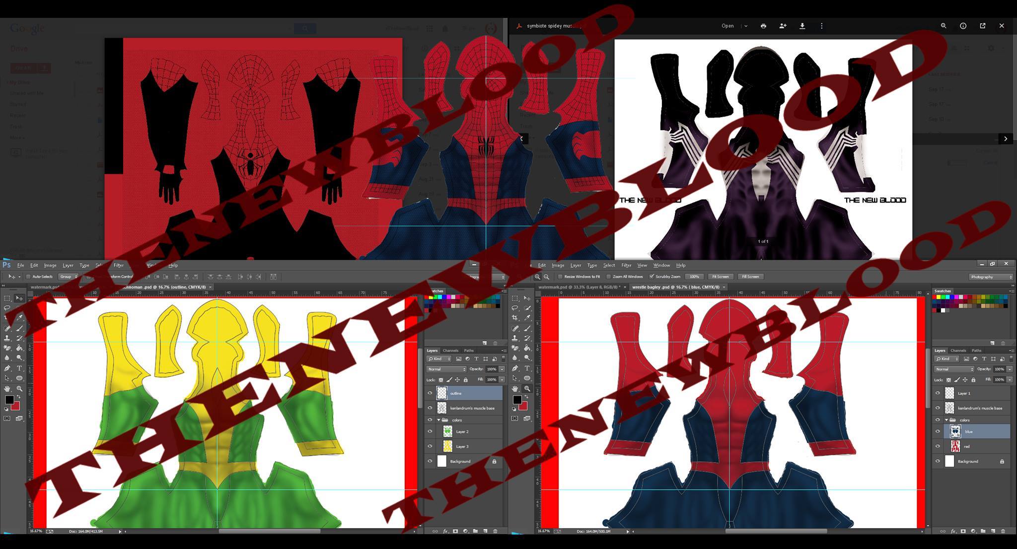Hide Background layer in right Layers panel
Image resolution: width=1017 pixels, height=549 pixels.
click(x=938, y=461)
